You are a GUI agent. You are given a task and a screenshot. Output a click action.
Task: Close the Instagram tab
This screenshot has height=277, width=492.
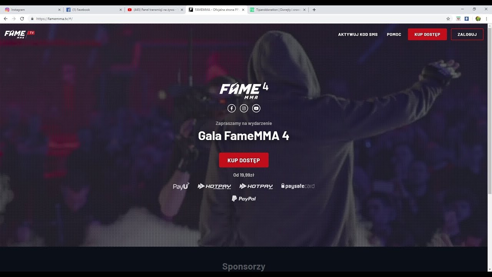59,10
